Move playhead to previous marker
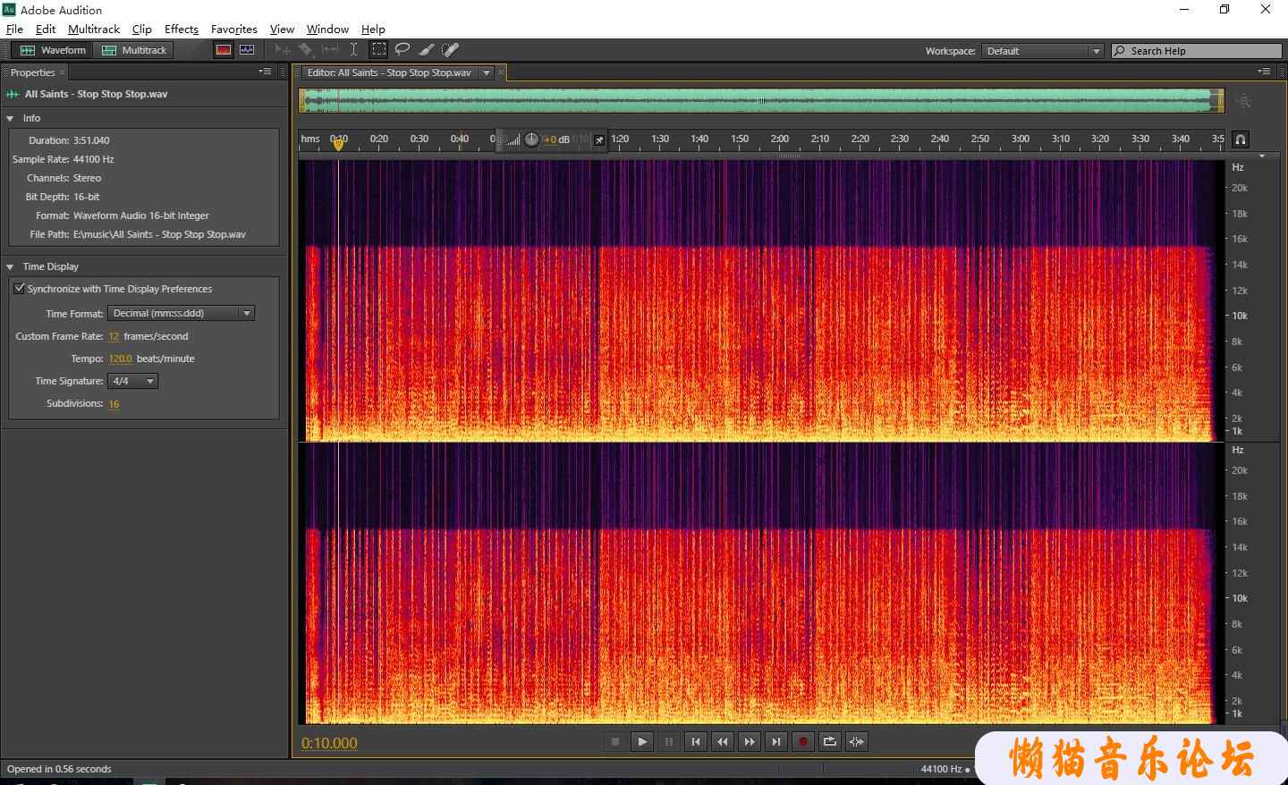This screenshot has height=785, width=1288. pos(696,741)
